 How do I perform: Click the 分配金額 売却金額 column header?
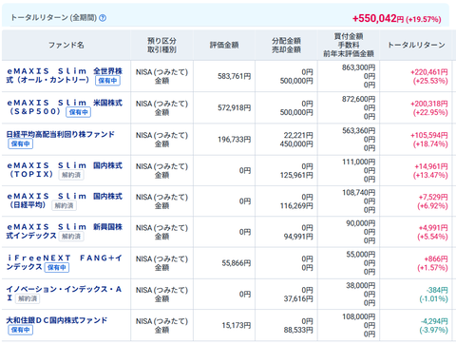286,45
